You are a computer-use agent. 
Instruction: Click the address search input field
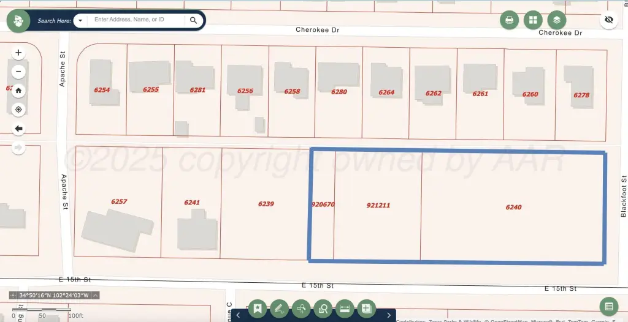tap(137, 20)
